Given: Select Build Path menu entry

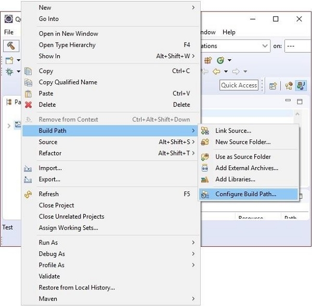Looking at the screenshot, I should click(111, 131).
